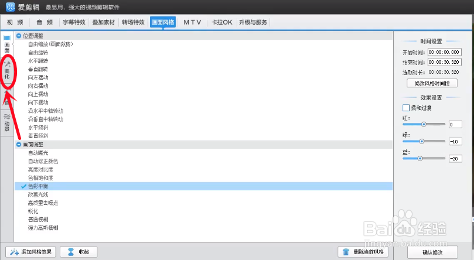Open the 音频 tab
The width and height of the screenshot is (474, 260).
click(45, 22)
